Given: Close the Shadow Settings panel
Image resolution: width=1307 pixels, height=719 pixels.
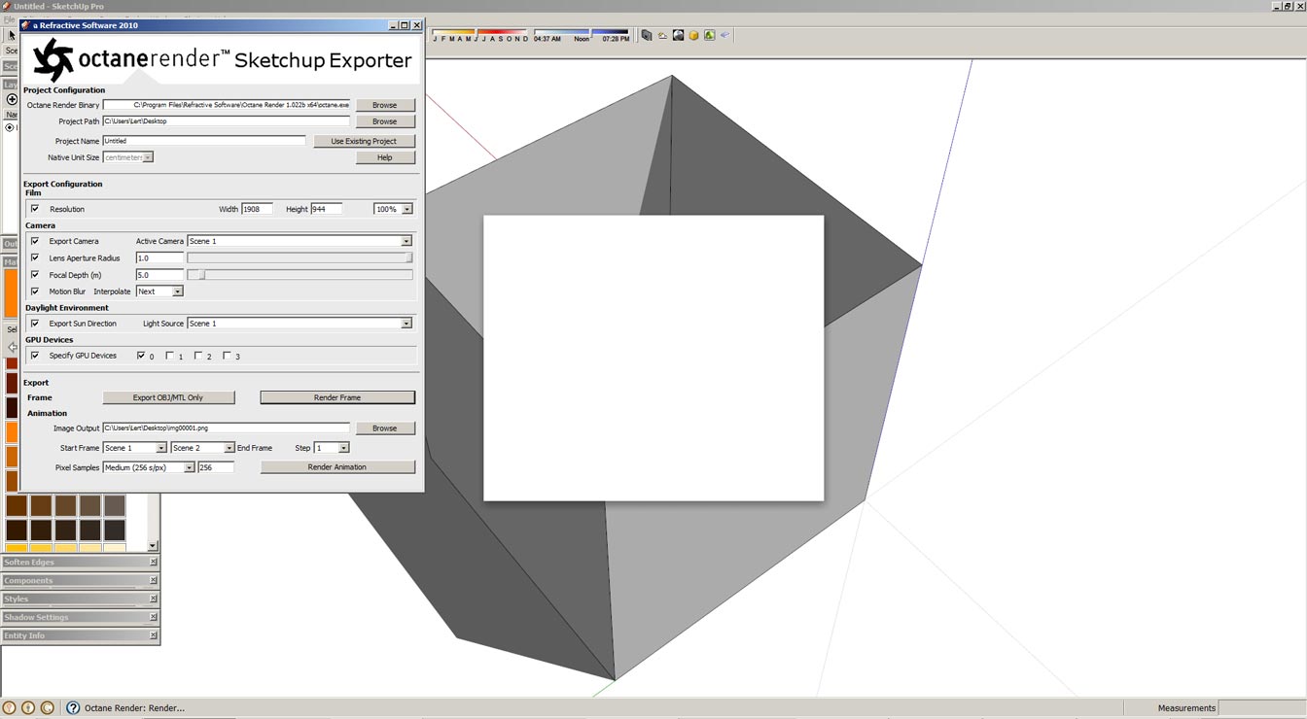Looking at the screenshot, I should pos(153,617).
